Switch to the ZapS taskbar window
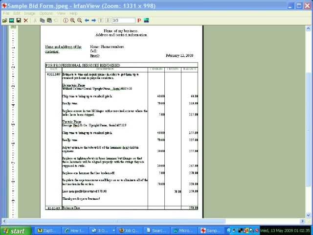This screenshot has height=235, width=313. pyautogui.click(x=46, y=231)
